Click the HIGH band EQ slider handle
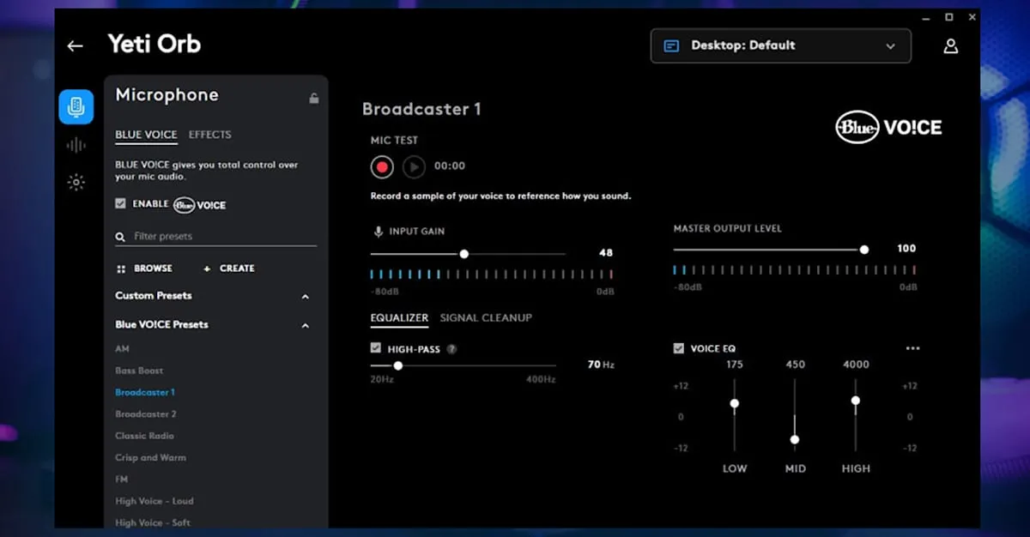The image size is (1030, 537). click(x=856, y=401)
